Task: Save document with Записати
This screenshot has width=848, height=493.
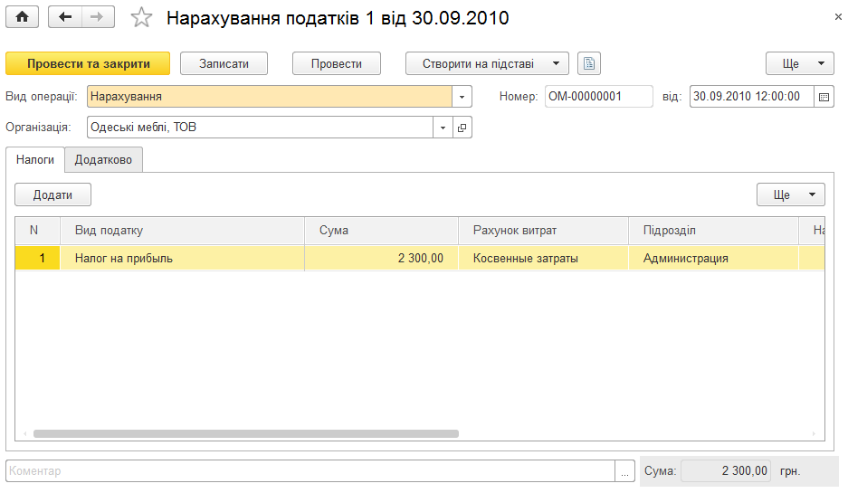Action: (x=224, y=63)
